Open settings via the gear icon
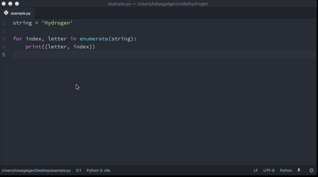 [x=311, y=170]
